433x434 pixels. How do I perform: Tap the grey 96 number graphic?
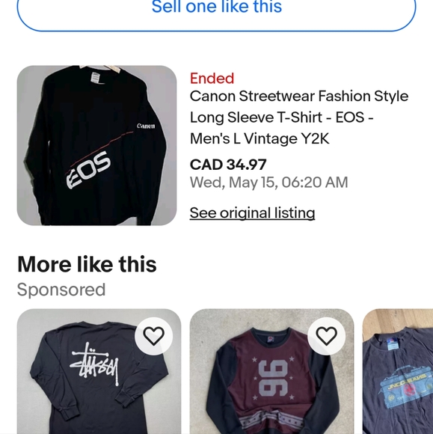point(273,379)
